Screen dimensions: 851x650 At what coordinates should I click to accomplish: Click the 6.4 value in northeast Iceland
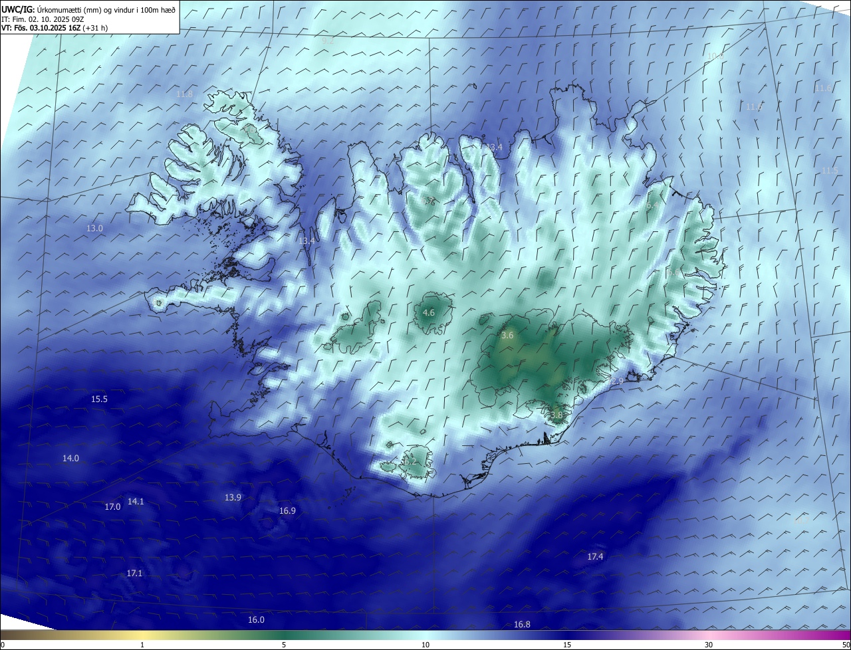tap(652, 207)
